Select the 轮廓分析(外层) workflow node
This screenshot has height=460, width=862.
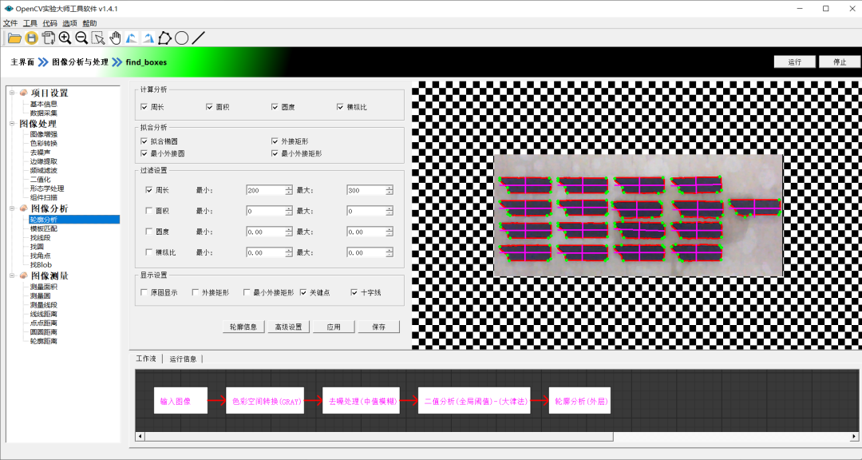click(580, 401)
